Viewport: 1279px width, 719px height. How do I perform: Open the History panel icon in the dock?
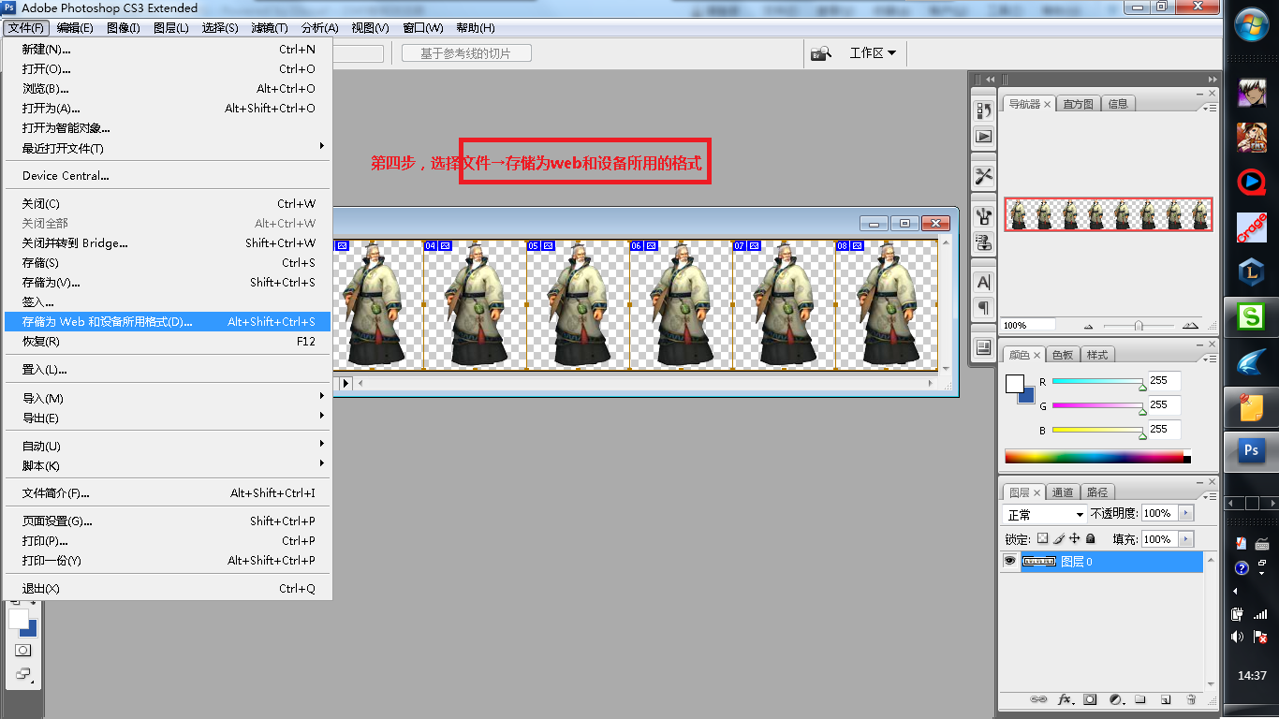(x=984, y=110)
